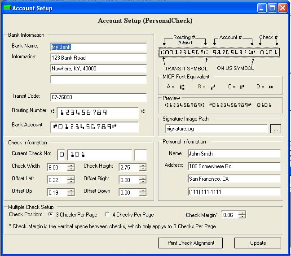Increase Offset Left spinner value

click(x=71, y=178)
